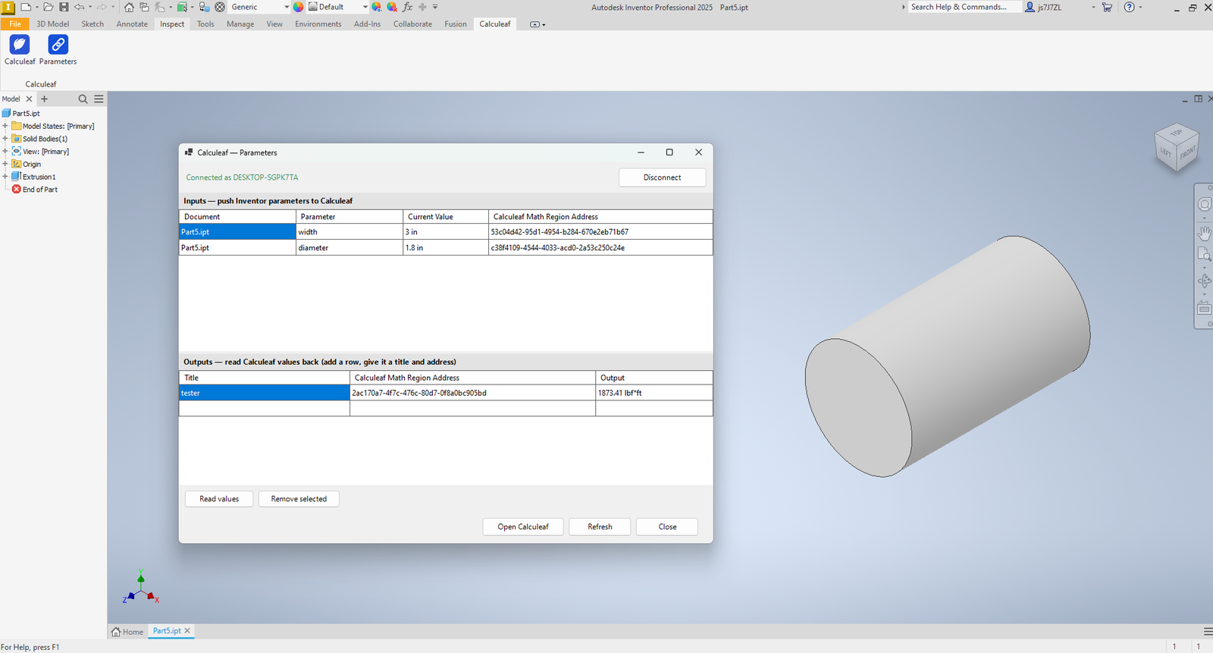The image size is (1213, 653).
Task: Open the Help question mark icon
Action: click(1130, 7)
